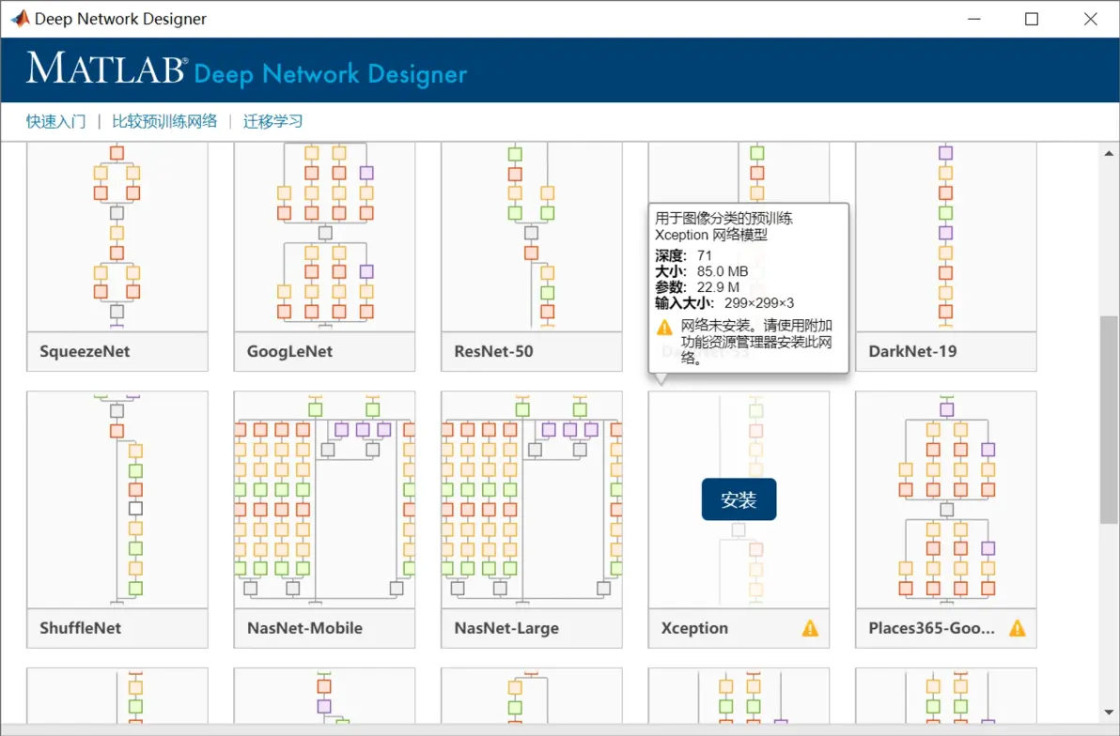
Task: Click the 安装 button on the Xception card
Action: (x=739, y=499)
